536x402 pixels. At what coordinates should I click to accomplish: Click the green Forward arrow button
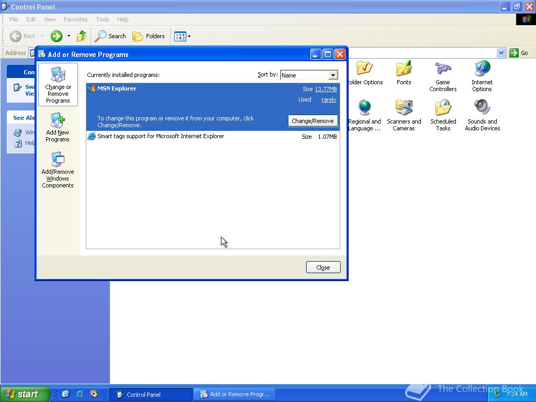57,36
